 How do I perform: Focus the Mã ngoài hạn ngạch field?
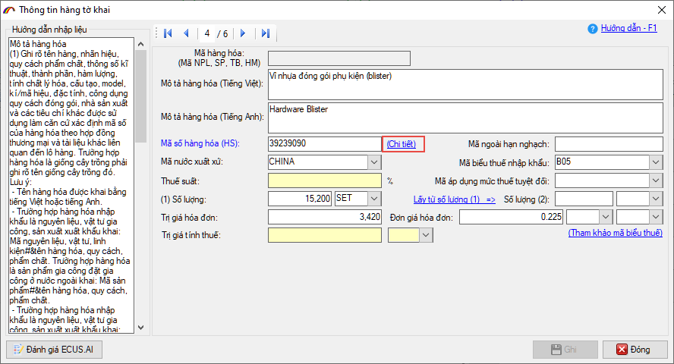pos(608,144)
